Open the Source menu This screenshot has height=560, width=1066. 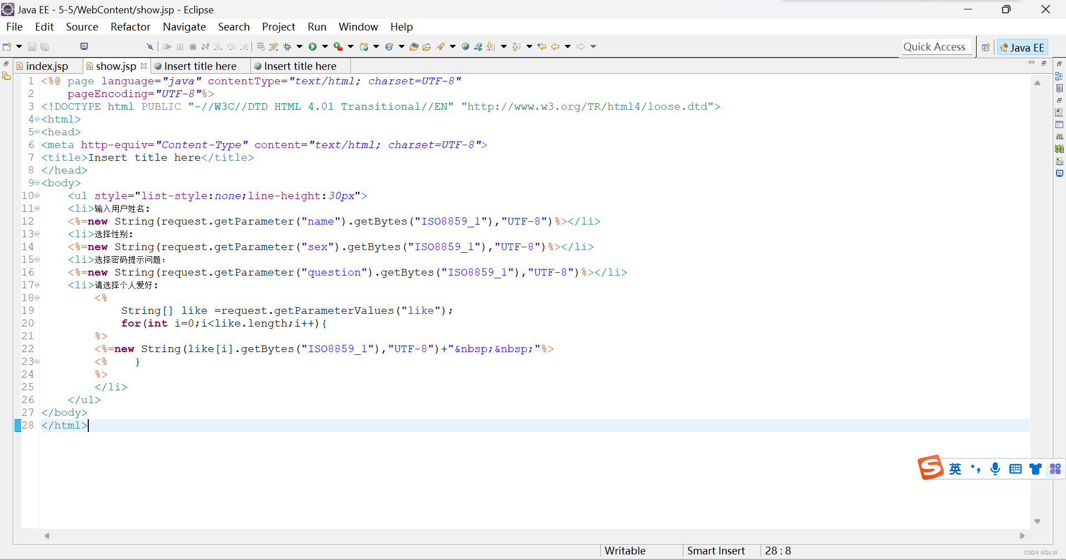82,27
